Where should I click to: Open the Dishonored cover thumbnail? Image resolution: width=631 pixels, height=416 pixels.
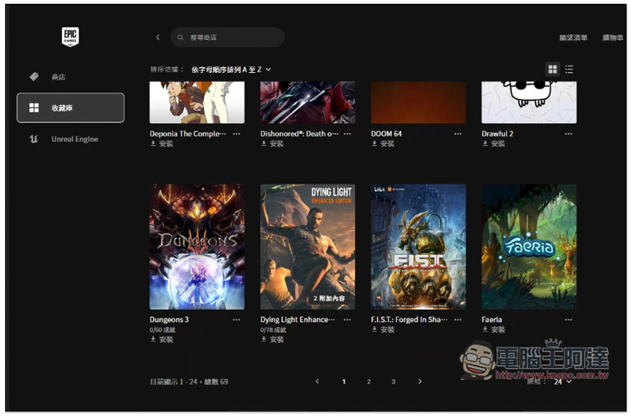pyautogui.click(x=308, y=102)
